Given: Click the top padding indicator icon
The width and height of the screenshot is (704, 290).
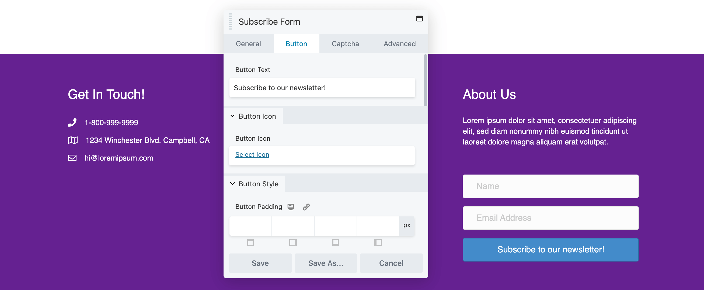Looking at the screenshot, I should pos(250,242).
